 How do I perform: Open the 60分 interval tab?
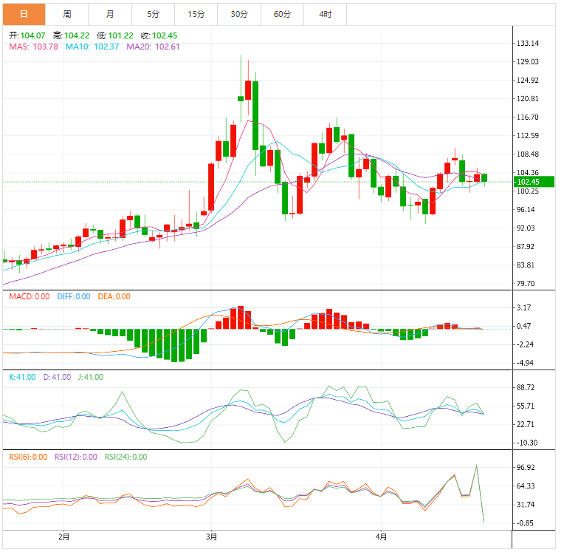(282, 14)
